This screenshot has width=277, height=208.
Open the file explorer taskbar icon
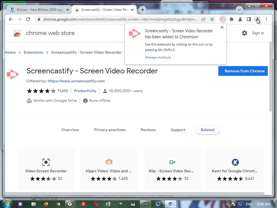33,204
